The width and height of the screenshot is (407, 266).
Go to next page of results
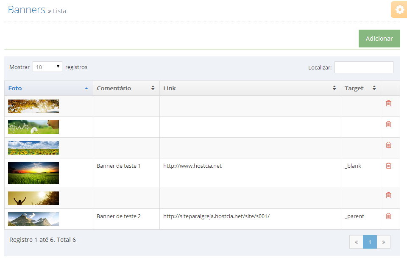click(x=383, y=242)
